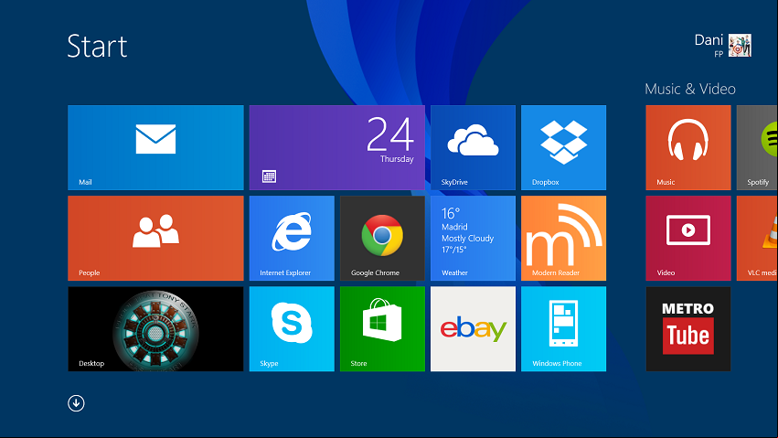Screen dimensions: 778x438
Task: Open the eBay tile
Action: point(473,329)
